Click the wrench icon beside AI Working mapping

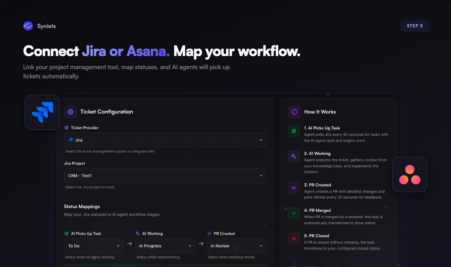click(138, 234)
